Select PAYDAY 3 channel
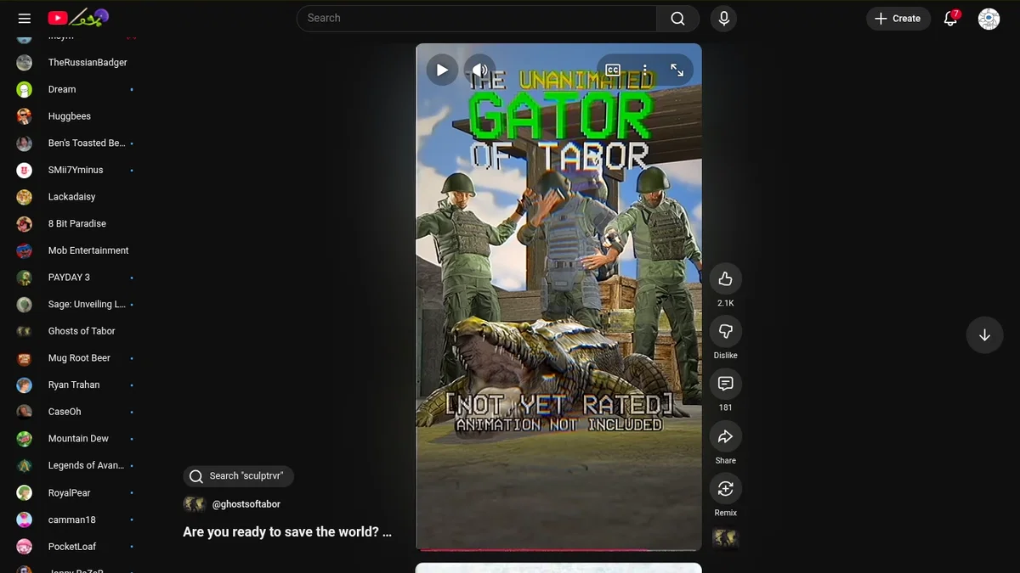 [x=76, y=278]
